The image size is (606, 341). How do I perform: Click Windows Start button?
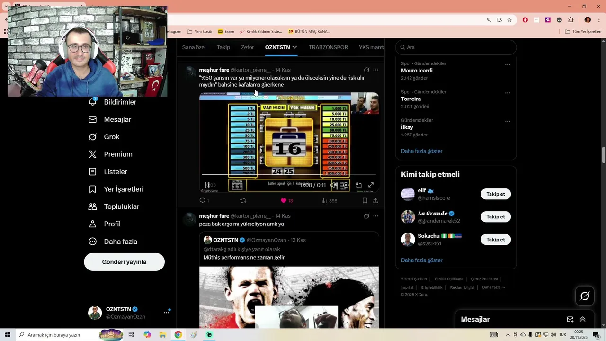click(x=8, y=335)
